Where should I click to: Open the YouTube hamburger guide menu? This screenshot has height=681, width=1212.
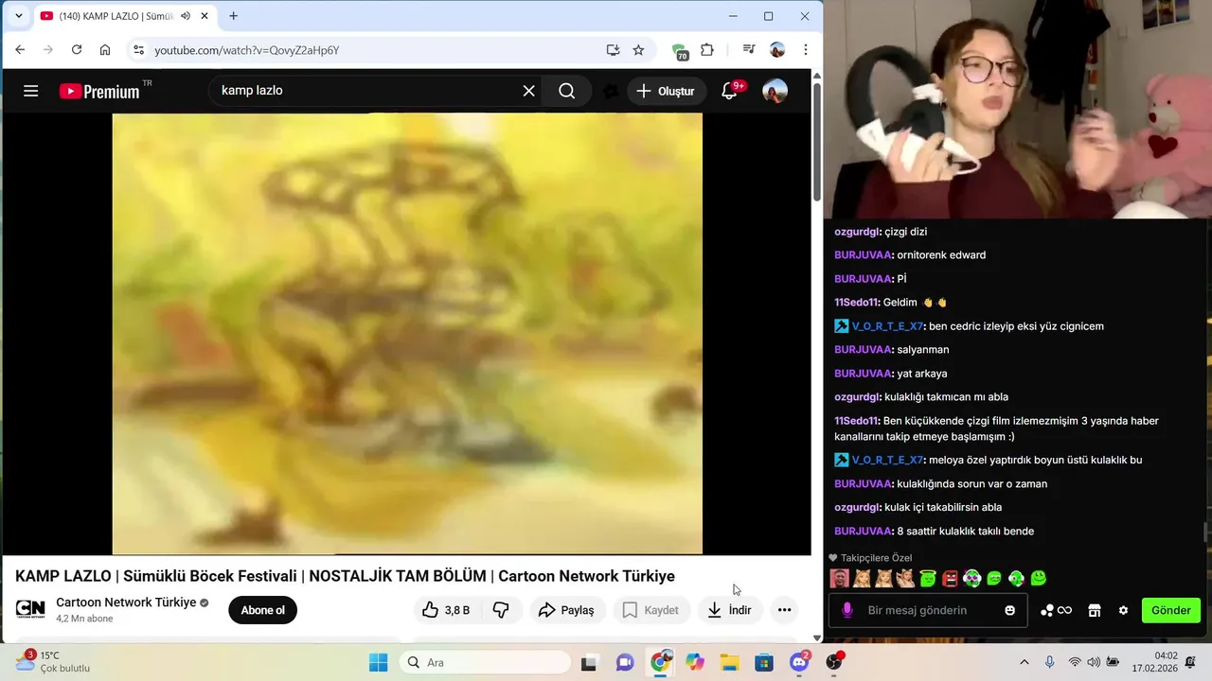coord(30,91)
